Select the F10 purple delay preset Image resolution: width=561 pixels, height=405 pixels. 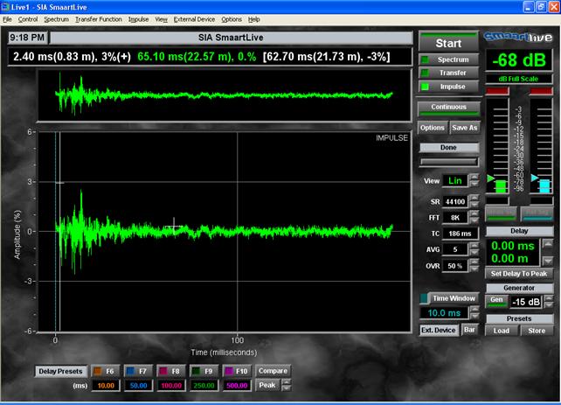click(239, 371)
